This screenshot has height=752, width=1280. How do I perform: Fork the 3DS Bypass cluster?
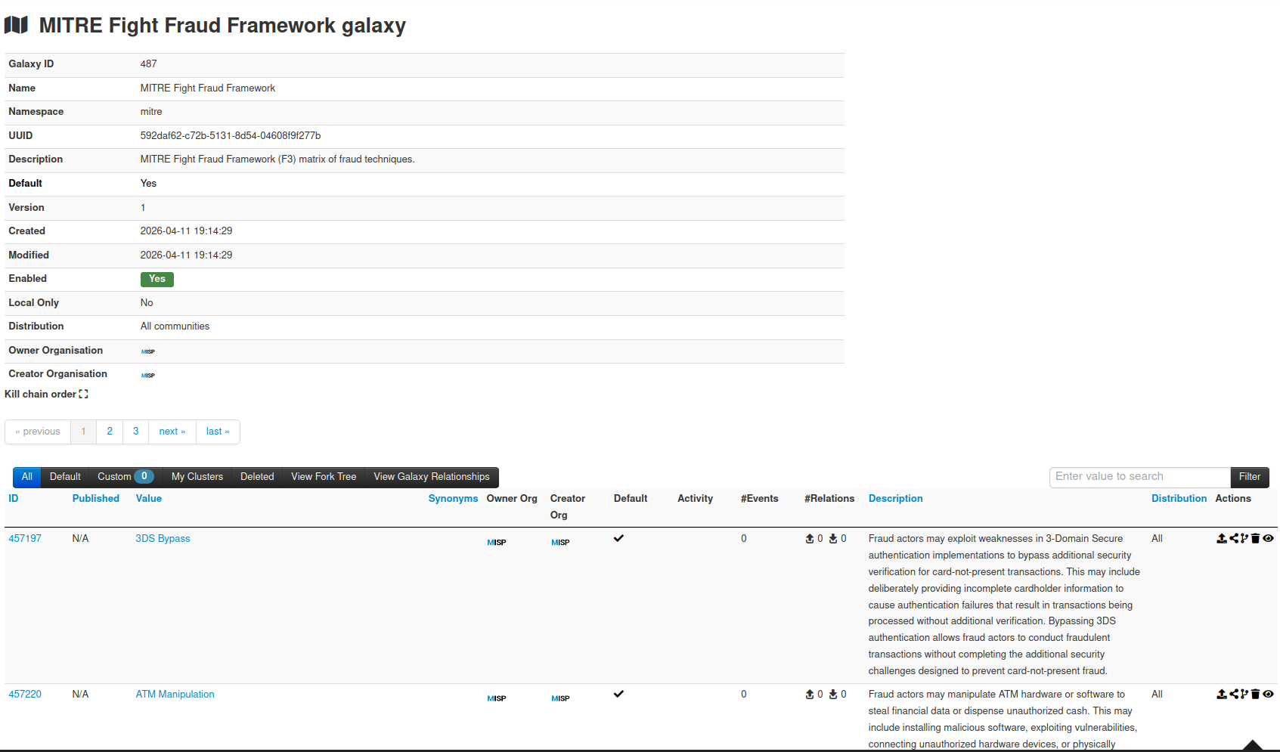[x=1244, y=539]
